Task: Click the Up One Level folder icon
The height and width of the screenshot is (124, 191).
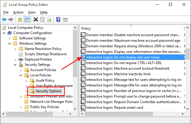Action: pyautogui.click(x=20, y=20)
